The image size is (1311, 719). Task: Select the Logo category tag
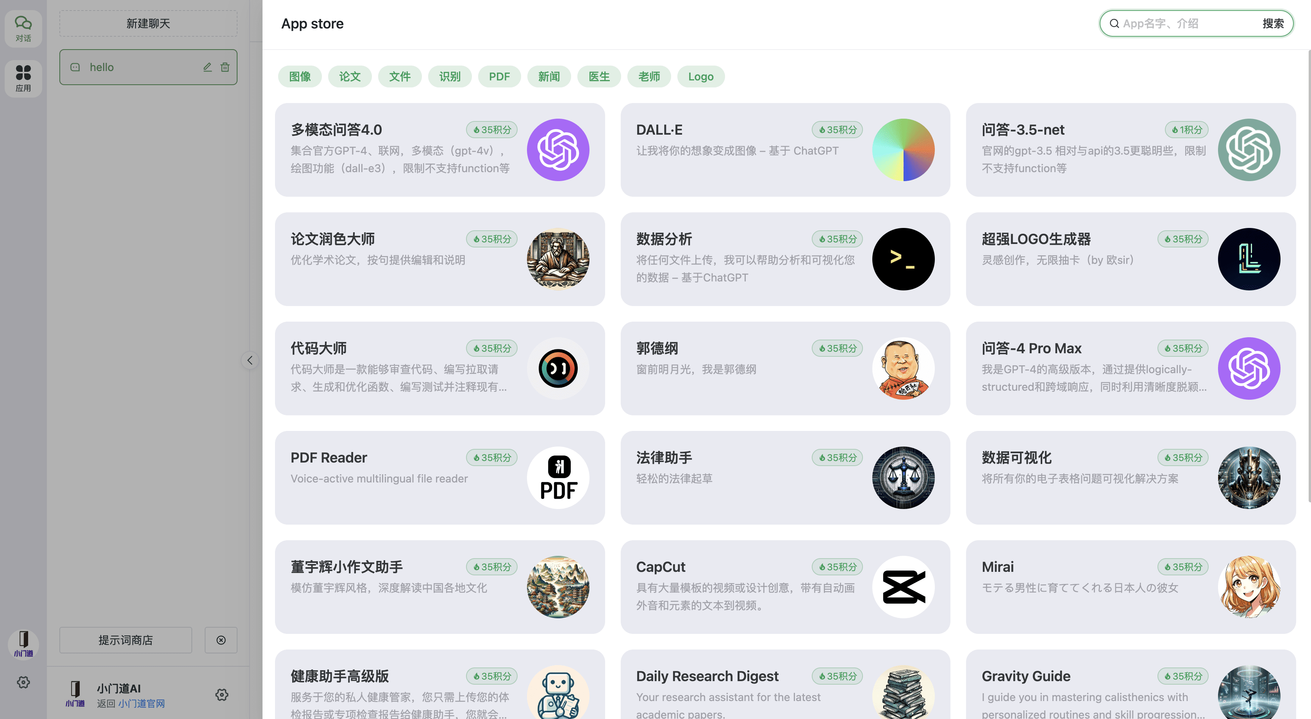pos(700,77)
